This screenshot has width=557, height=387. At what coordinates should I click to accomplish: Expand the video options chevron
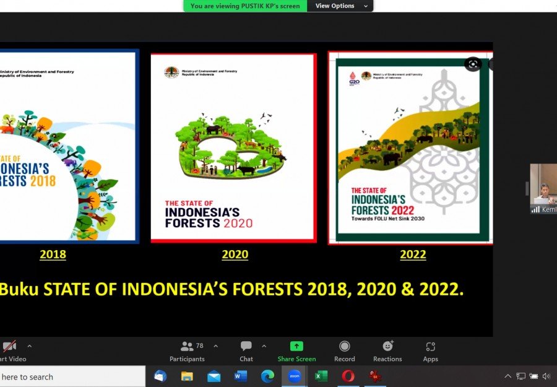[30, 346]
